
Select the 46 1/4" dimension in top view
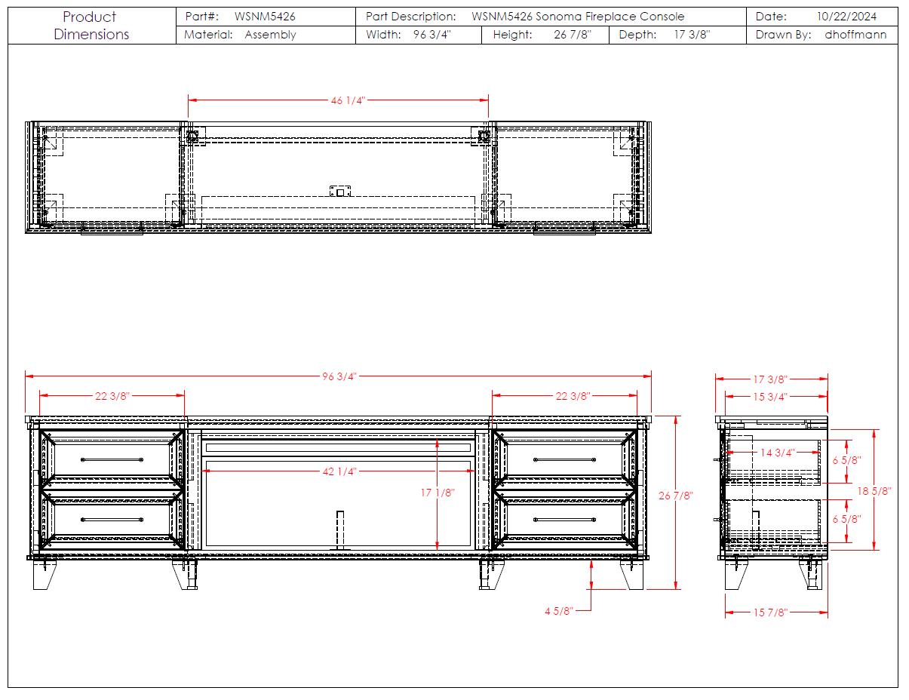pyautogui.click(x=347, y=100)
